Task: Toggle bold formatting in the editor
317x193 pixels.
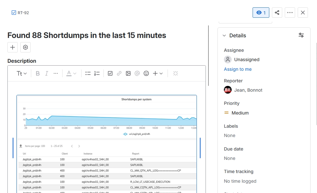Action: (38, 73)
